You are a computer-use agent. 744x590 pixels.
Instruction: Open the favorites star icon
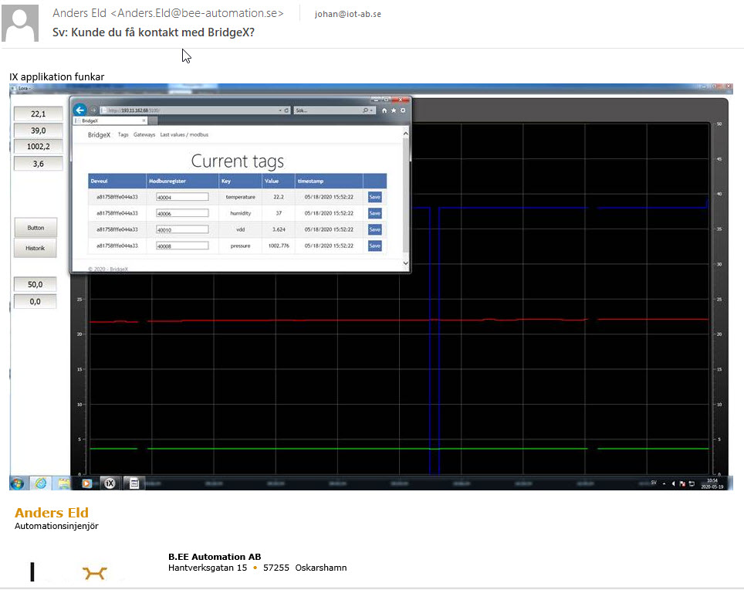coord(394,110)
